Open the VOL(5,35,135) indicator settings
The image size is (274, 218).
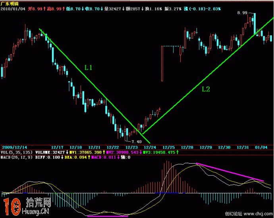(16, 152)
